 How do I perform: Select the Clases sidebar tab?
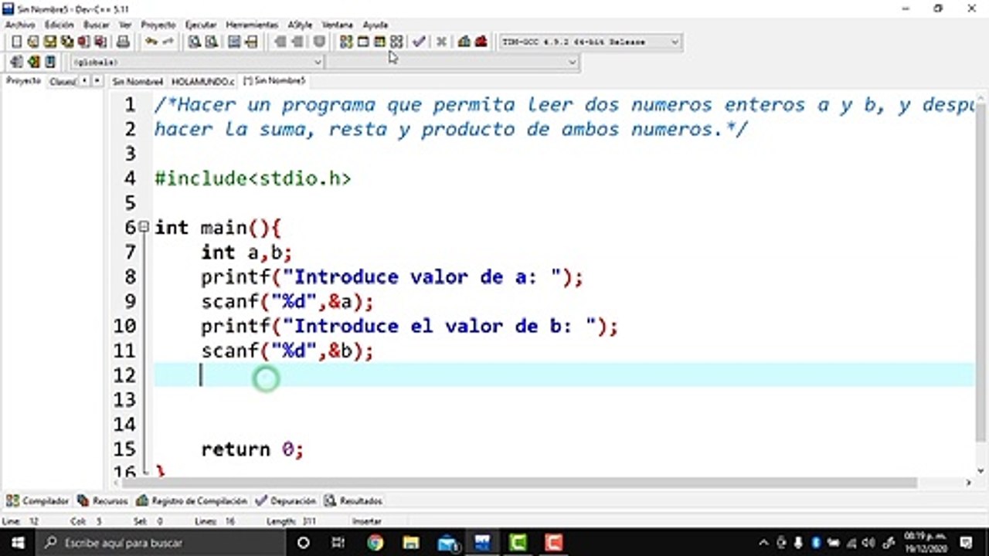click(62, 81)
